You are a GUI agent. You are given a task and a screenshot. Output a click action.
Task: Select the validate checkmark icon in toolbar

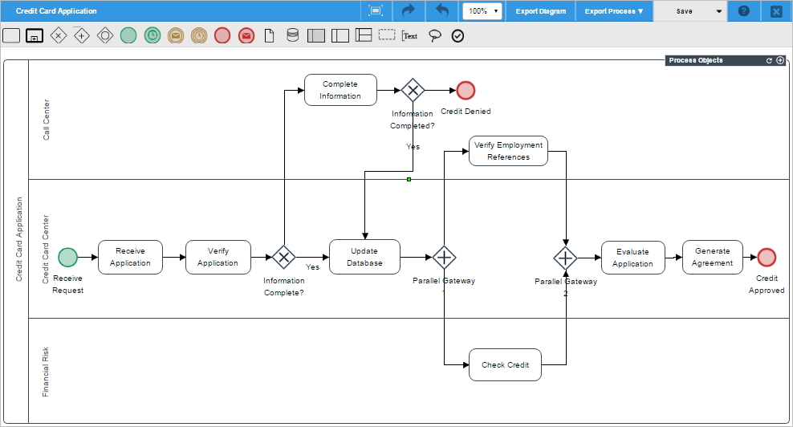[x=458, y=35]
